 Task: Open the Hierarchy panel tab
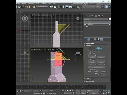click(x=92, y=16)
